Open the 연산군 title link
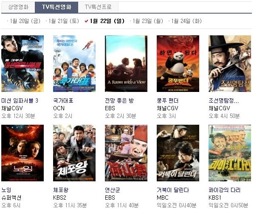 click(x=113, y=190)
